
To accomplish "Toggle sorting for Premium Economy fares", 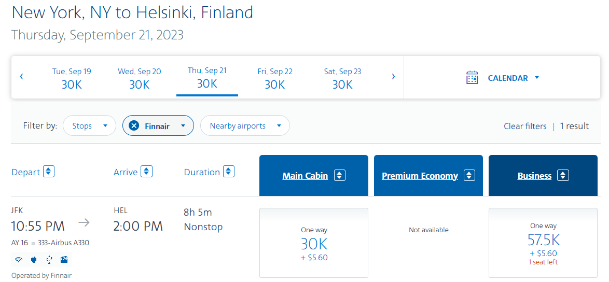I will point(469,175).
